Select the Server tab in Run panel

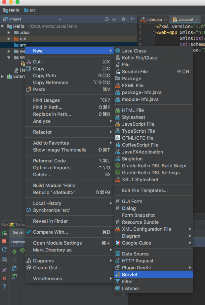point(18,232)
